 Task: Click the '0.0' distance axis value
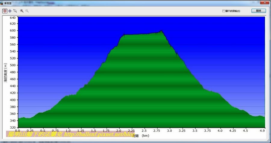point(18,131)
